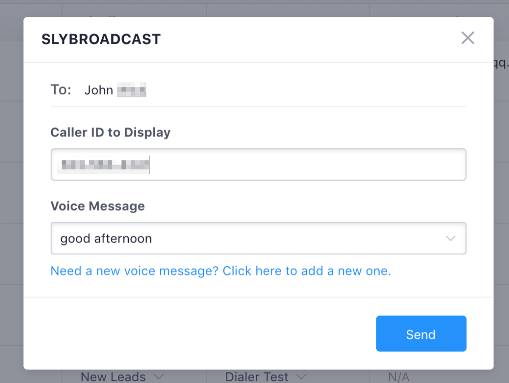Select the 'good afternoon' message text

[106, 239]
